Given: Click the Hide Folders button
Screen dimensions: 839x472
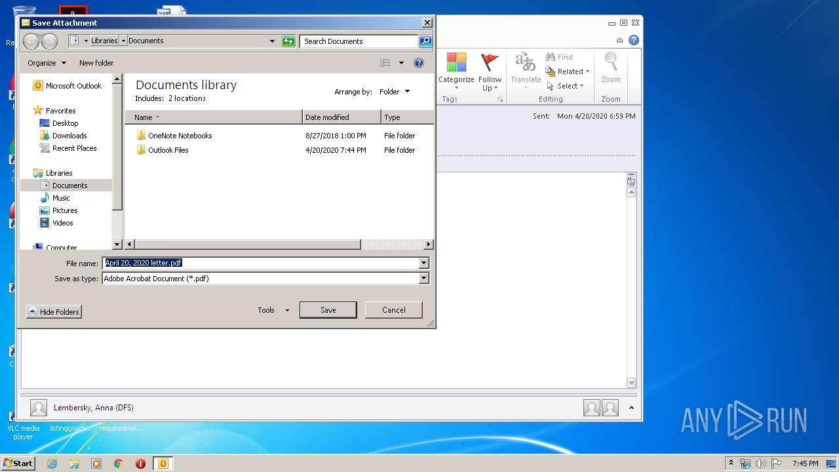Looking at the screenshot, I should click(54, 312).
